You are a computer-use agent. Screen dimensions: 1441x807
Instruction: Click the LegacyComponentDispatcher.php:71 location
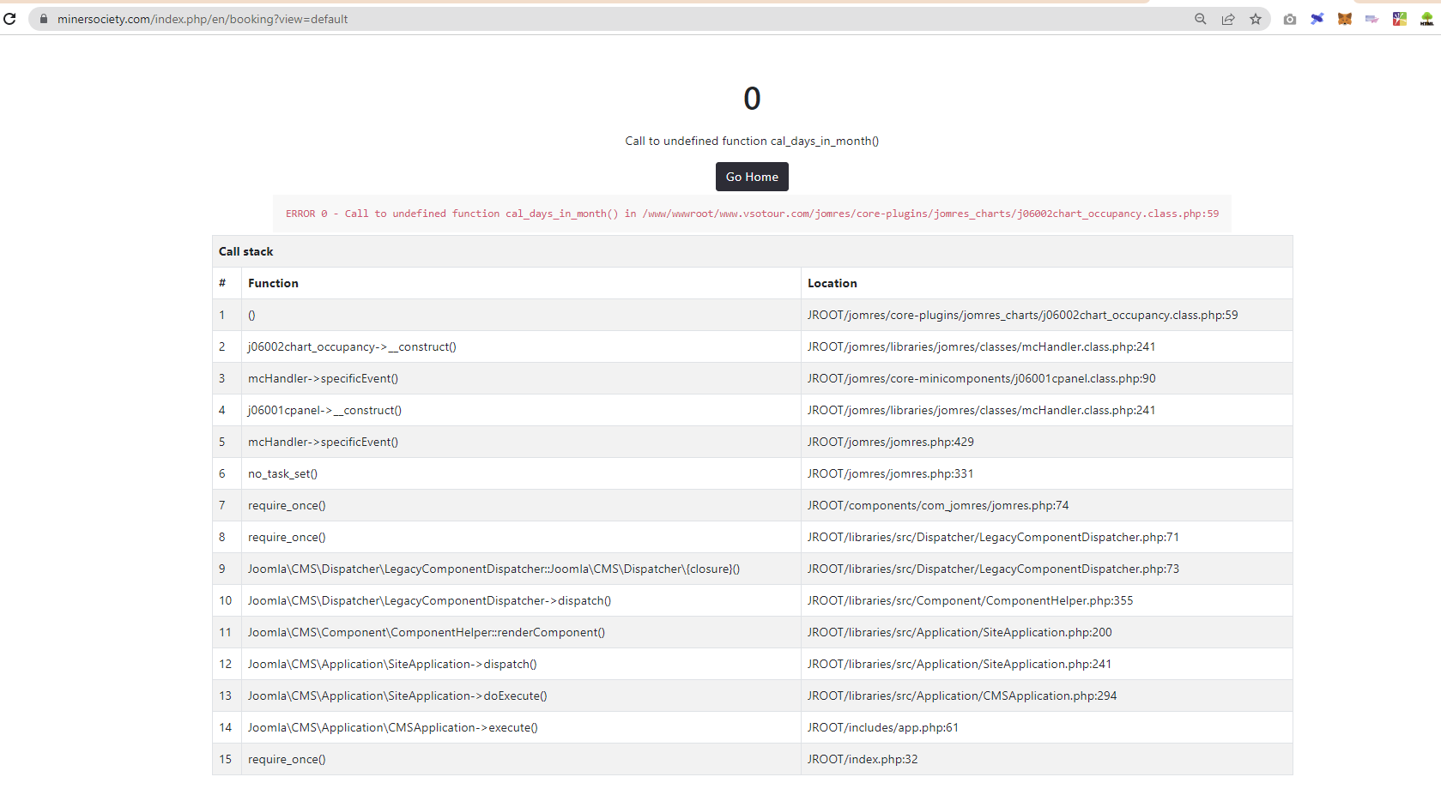pyautogui.click(x=993, y=537)
